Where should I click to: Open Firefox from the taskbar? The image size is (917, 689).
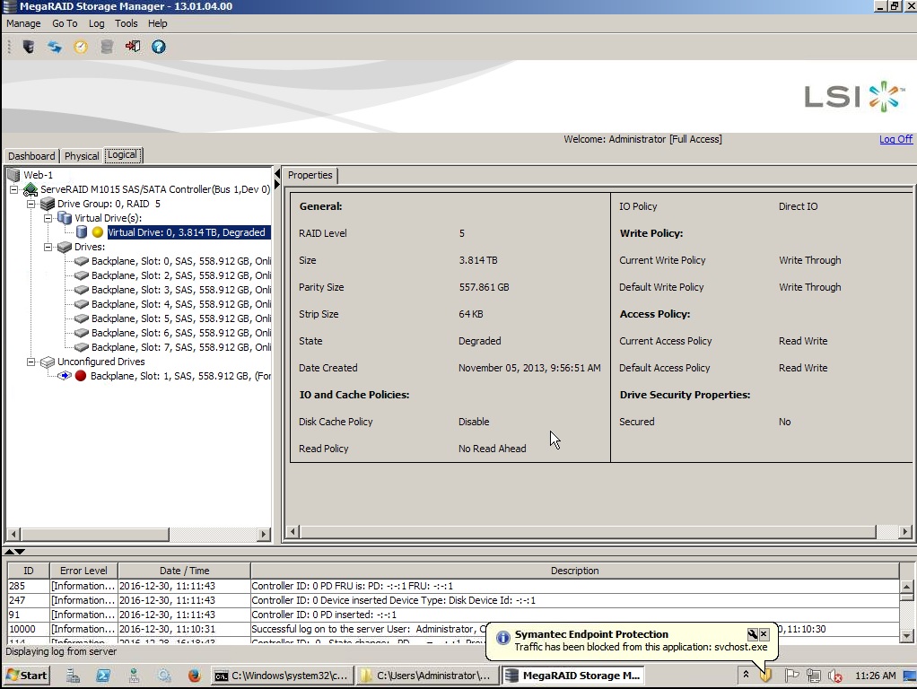pyautogui.click(x=194, y=676)
